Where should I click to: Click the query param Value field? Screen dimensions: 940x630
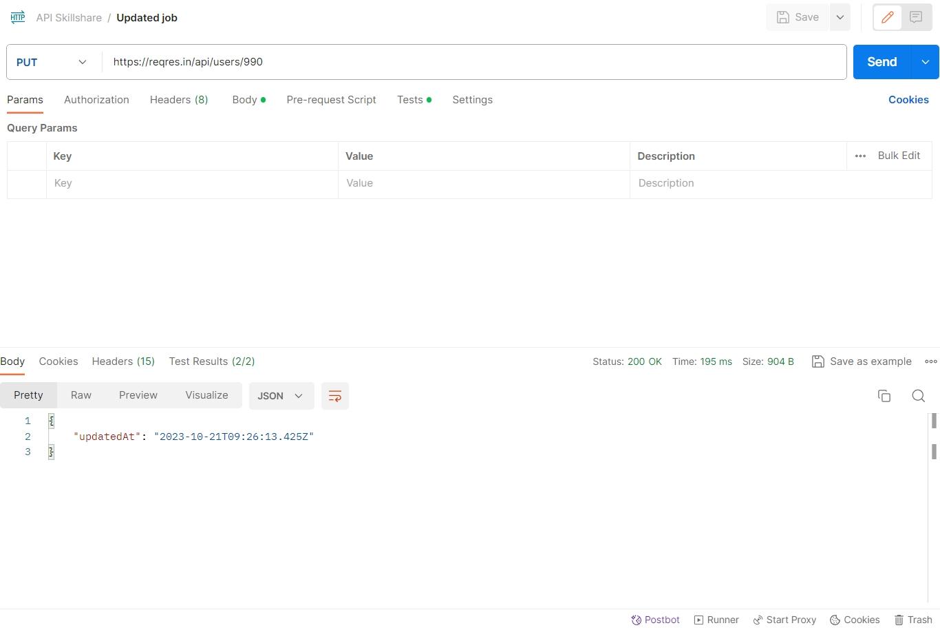pos(484,184)
